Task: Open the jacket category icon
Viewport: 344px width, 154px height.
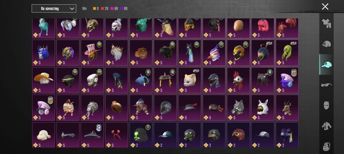Action: [x=326, y=126]
